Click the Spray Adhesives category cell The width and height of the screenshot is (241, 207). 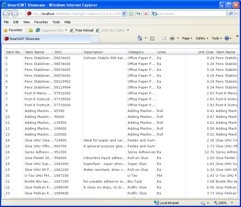142,152
